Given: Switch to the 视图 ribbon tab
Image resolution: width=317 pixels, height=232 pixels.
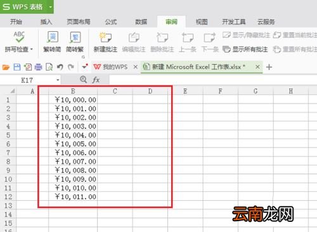Looking at the screenshot, I should (202, 22).
